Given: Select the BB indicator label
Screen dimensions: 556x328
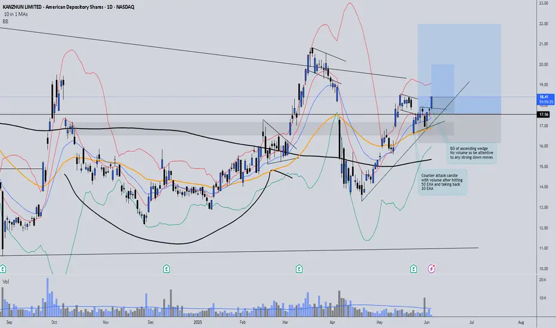Looking at the screenshot, I should (5, 21).
